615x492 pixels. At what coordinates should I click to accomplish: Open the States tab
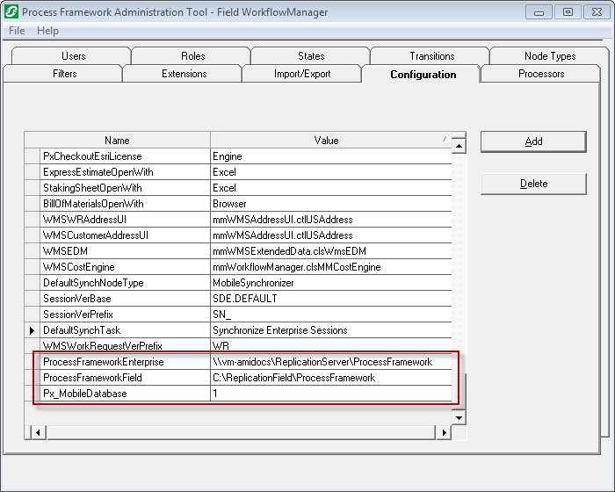[x=311, y=56]
